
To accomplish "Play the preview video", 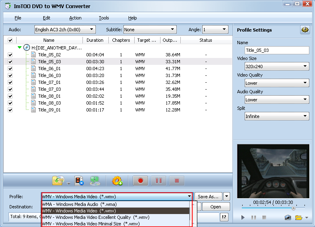I will [243, 217].
